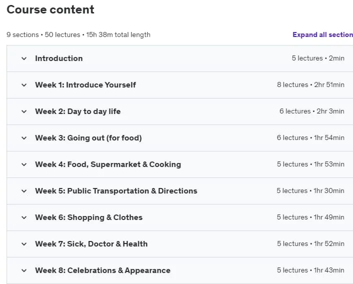Select Week 2: Day to day life title
The image size is (353, 284).
pyautogui.click(x=78, y=111)
